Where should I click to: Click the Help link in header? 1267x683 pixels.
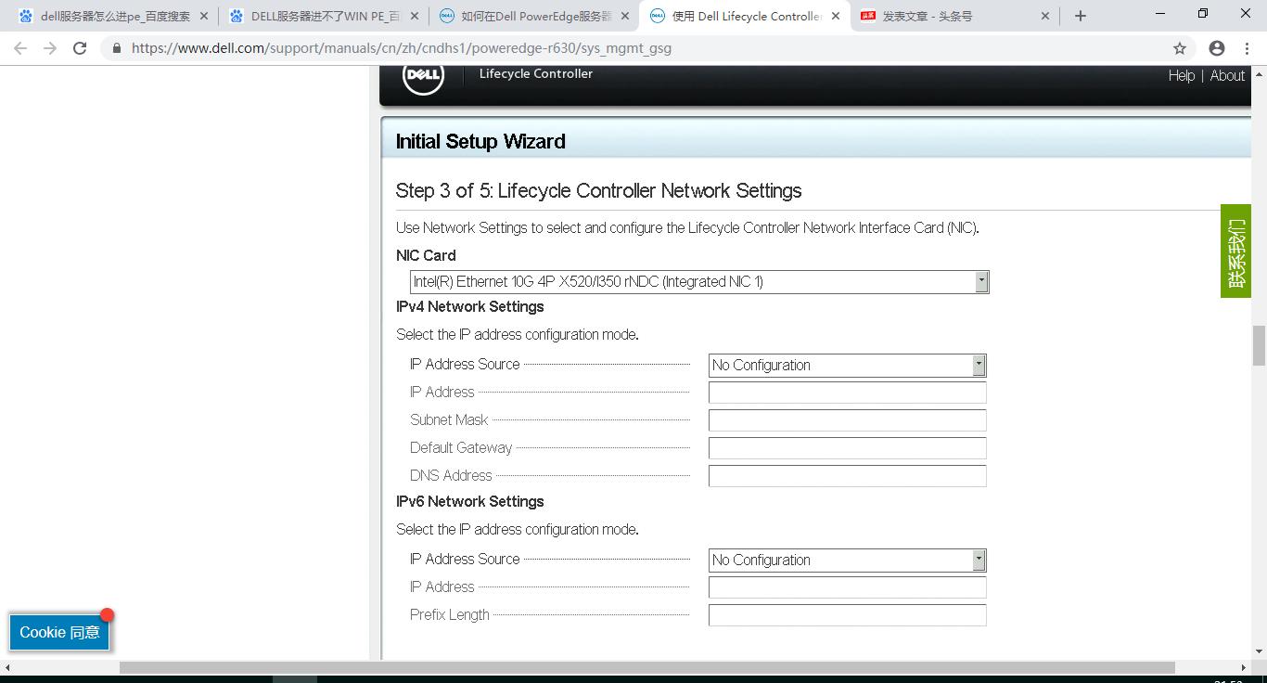click(1181, 76)
